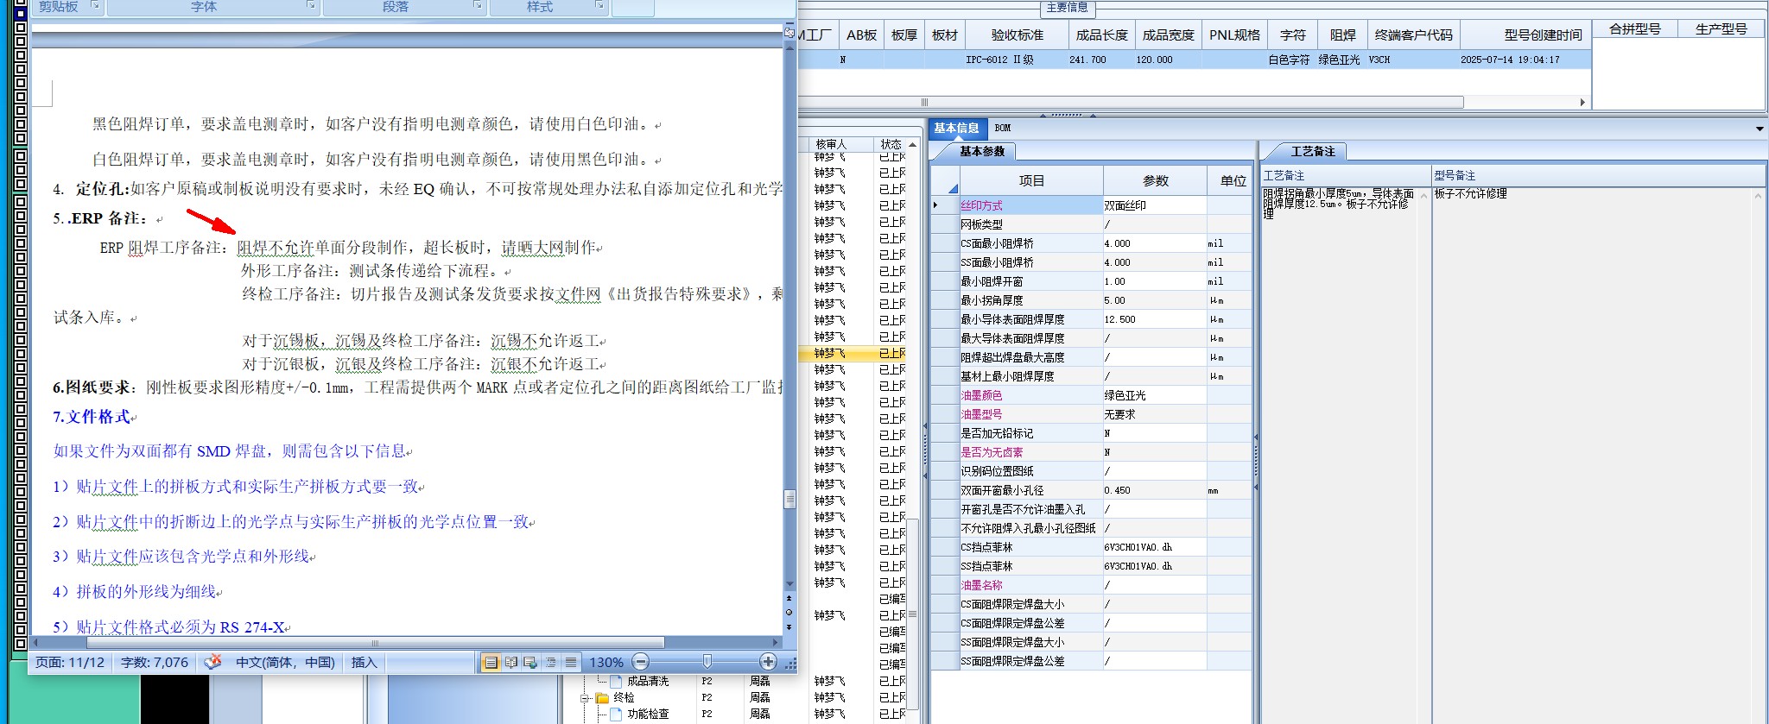
Task: Click CS挡点菲林 value 6V3CH01VA0.dh
Action: click(1154, 547)
